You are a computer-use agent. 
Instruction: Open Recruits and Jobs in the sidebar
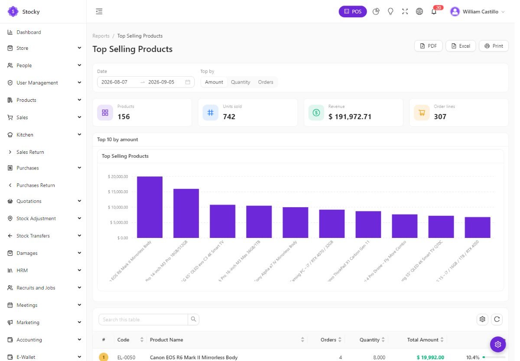(x=36, y=288)
